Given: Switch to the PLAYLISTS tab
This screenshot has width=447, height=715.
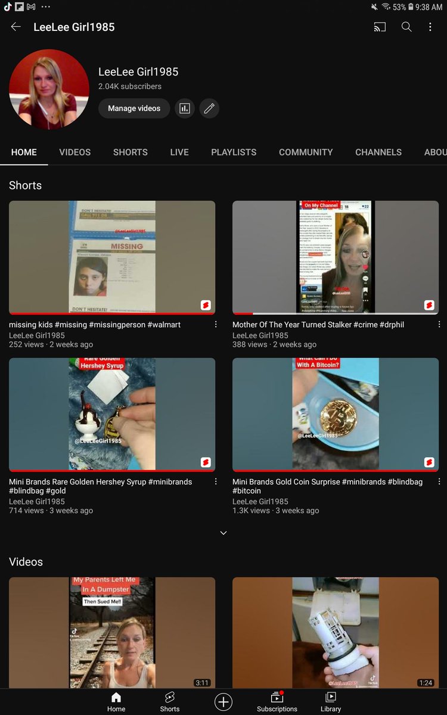Looking at the screenshot, I should [x=234, y=153].
